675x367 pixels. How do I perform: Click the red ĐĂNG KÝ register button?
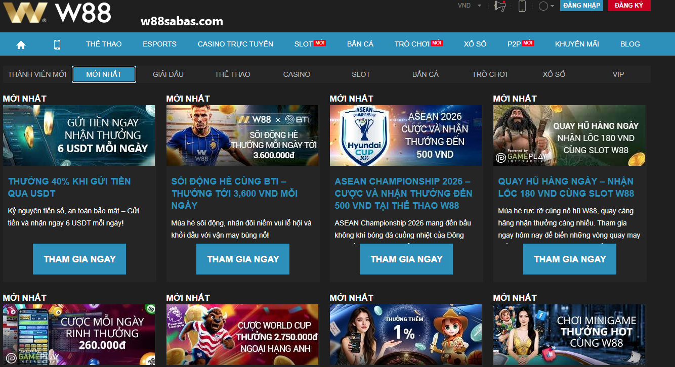pos(629,6)
